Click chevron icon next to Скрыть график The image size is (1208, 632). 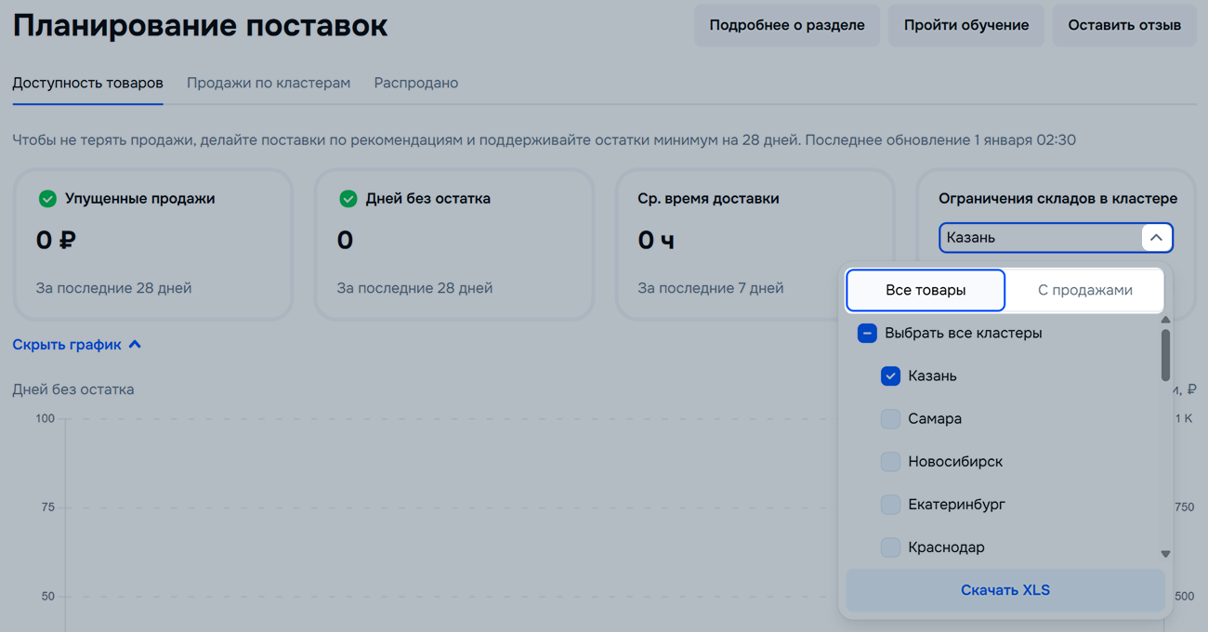135,345
